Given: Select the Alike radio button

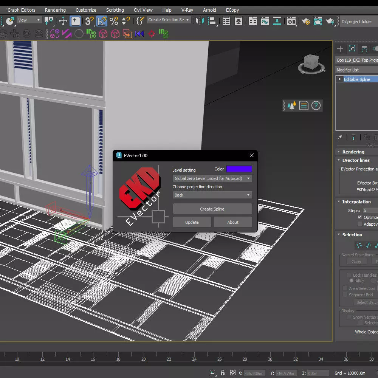Looking at the screenshot, I should click(352, 280).
